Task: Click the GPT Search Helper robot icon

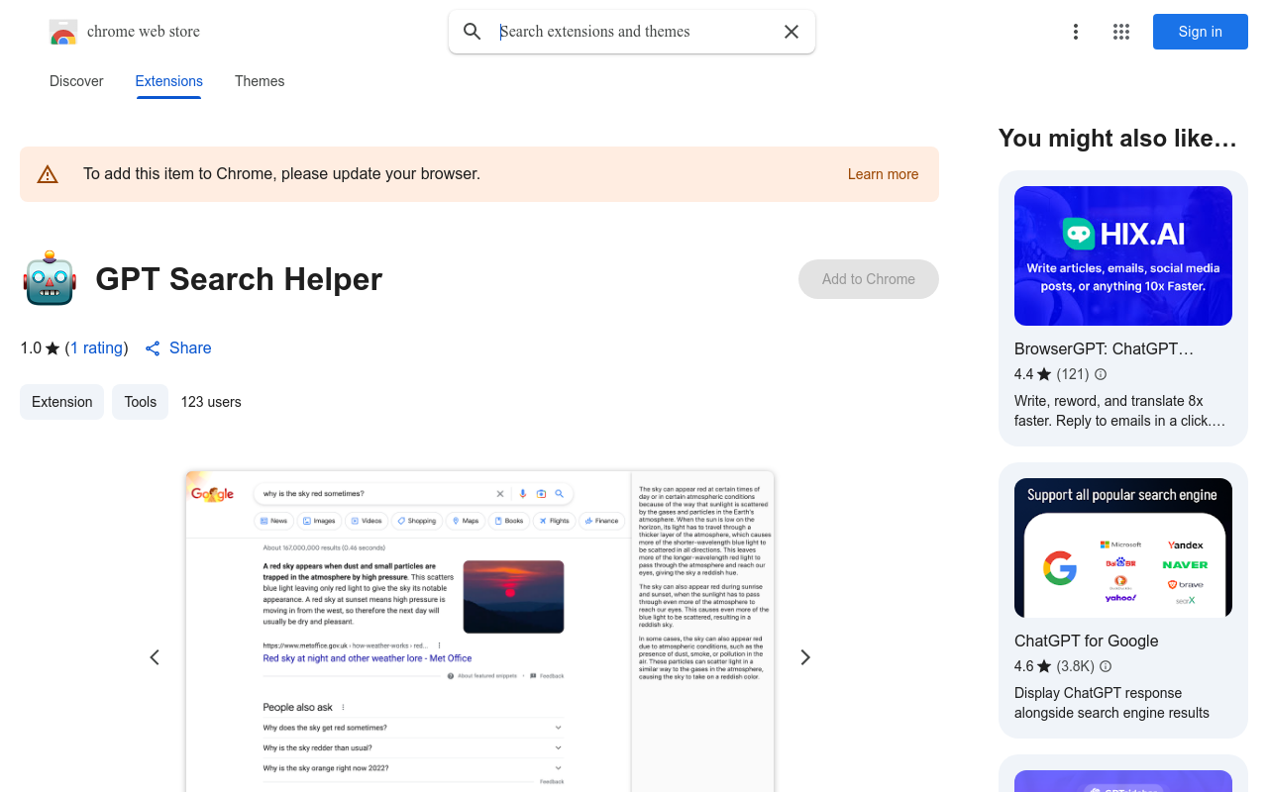Action: [50, 278]
